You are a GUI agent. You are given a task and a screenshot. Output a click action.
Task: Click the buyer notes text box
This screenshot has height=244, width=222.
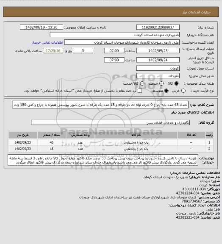coord(103,160)
